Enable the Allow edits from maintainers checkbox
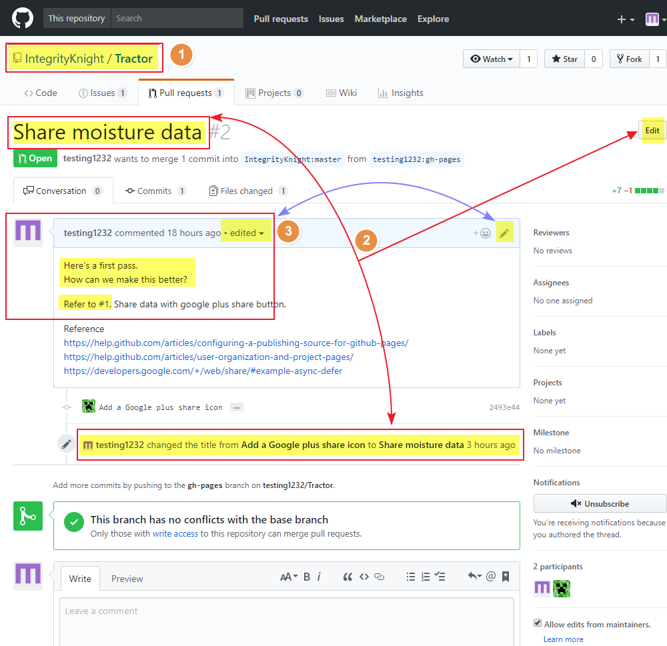This screenshot has height=646, width=667. [x=538, y=623]
